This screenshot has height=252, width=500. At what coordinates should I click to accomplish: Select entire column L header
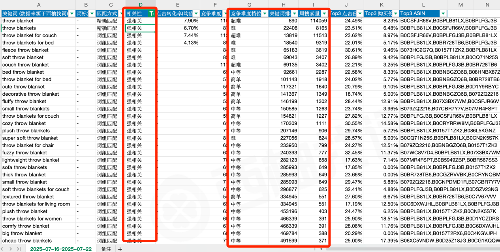coord(423,5)
